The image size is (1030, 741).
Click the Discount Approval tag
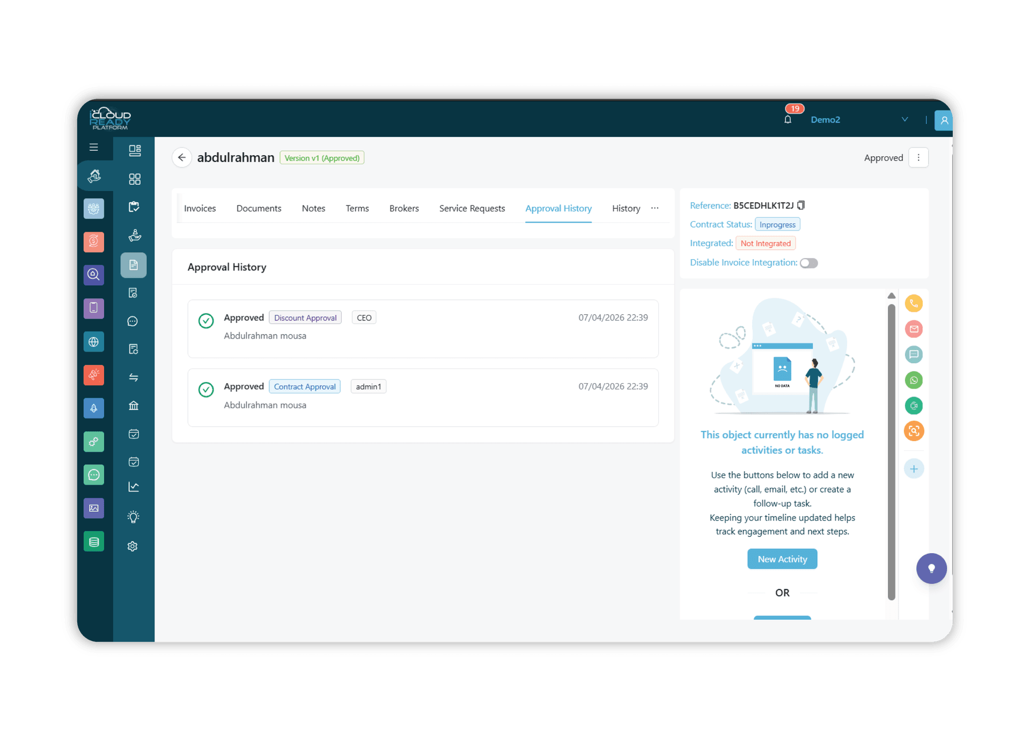305,318
